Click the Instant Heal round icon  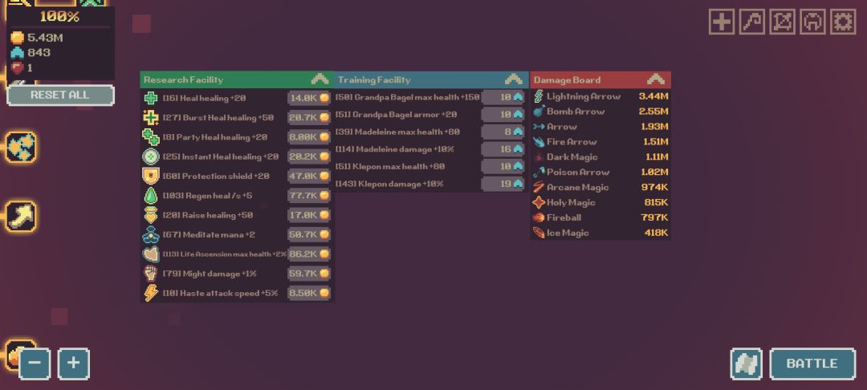point(151,157)
